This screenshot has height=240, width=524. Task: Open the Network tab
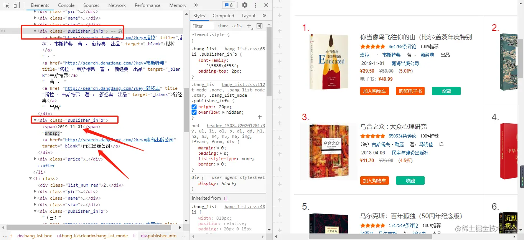[117, 5]
